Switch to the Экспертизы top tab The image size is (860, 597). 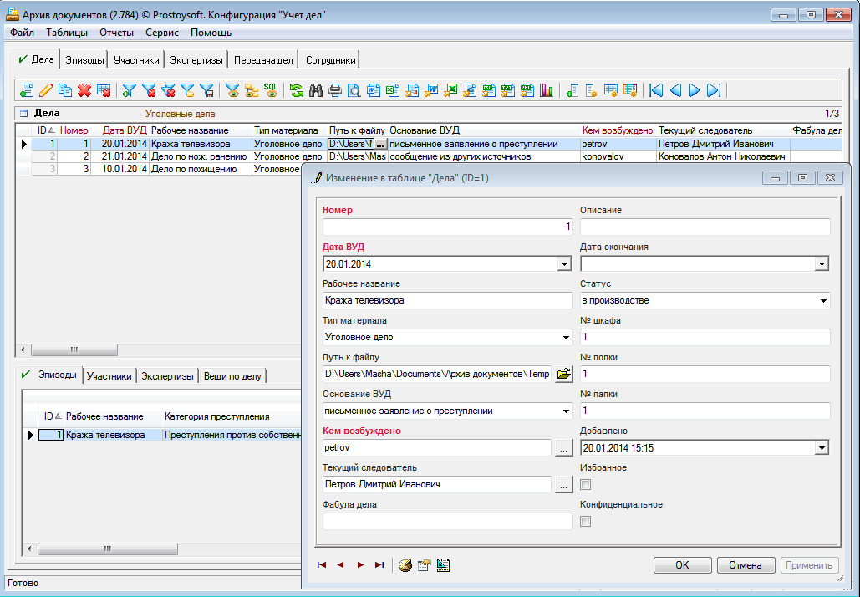(x=196, y=60)
